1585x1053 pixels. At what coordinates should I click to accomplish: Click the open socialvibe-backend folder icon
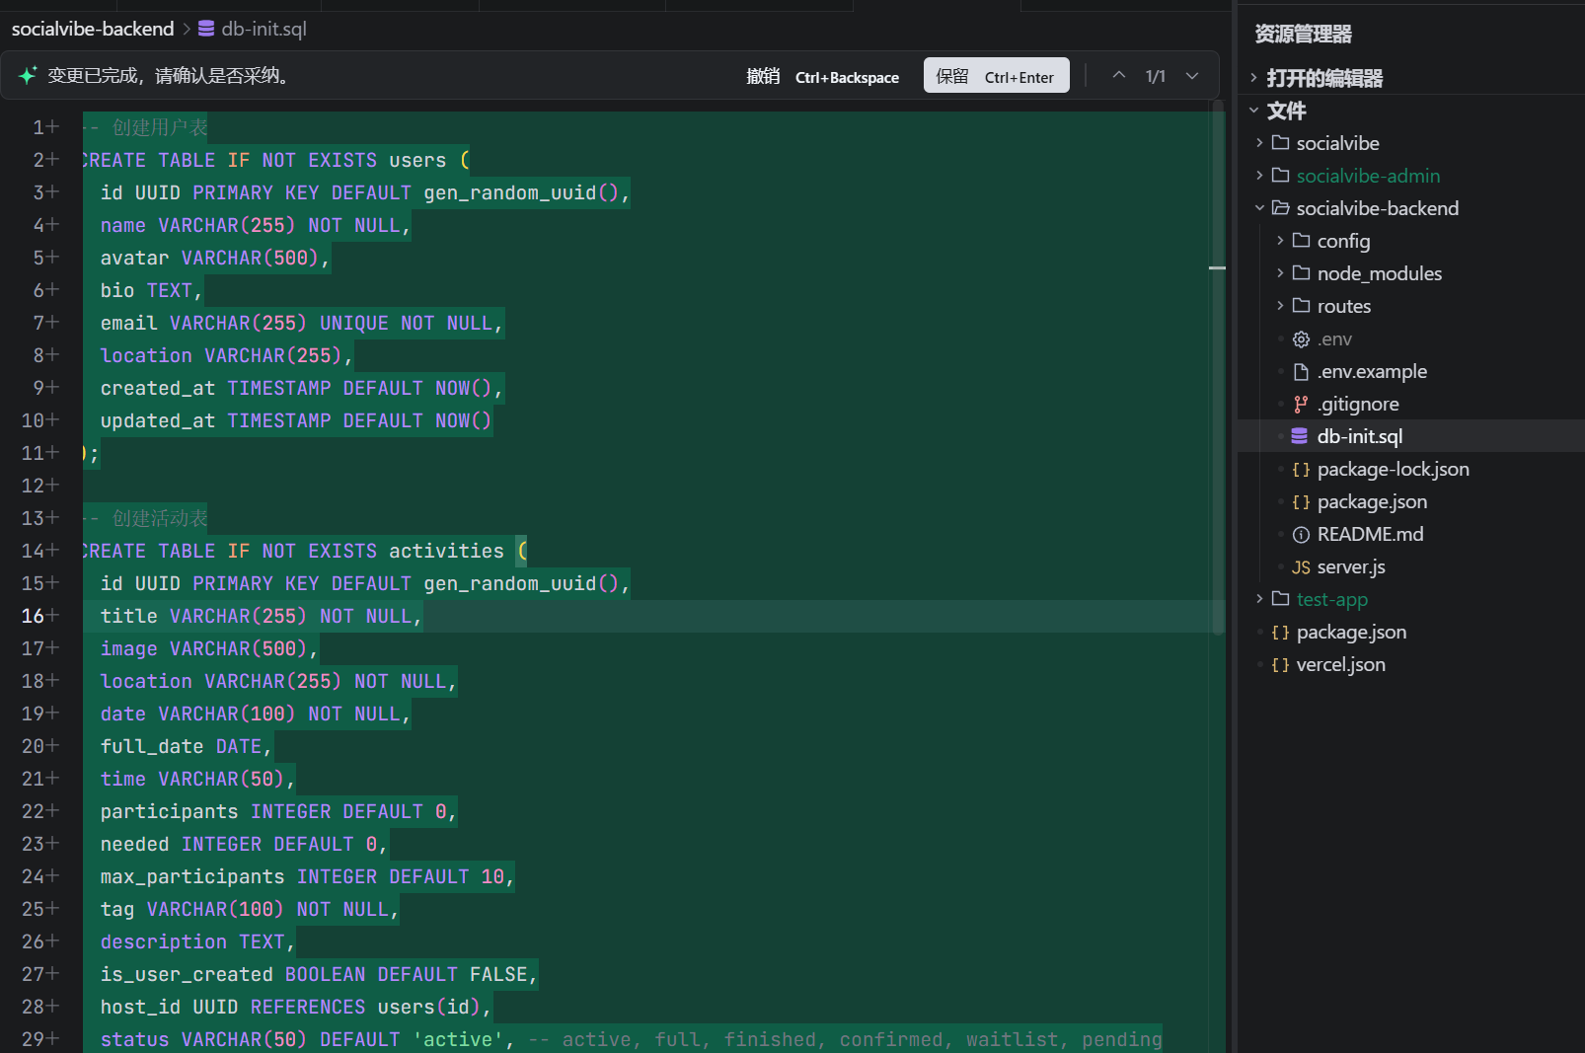(1281, 208)
